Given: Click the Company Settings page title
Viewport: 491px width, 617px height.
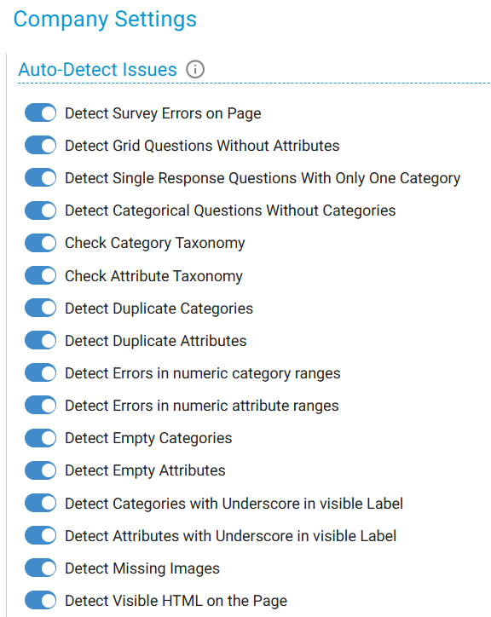Looking at the screenshot, I should coord(105,19).
